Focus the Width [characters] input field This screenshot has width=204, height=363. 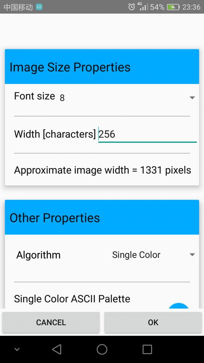tap(147, 134)
